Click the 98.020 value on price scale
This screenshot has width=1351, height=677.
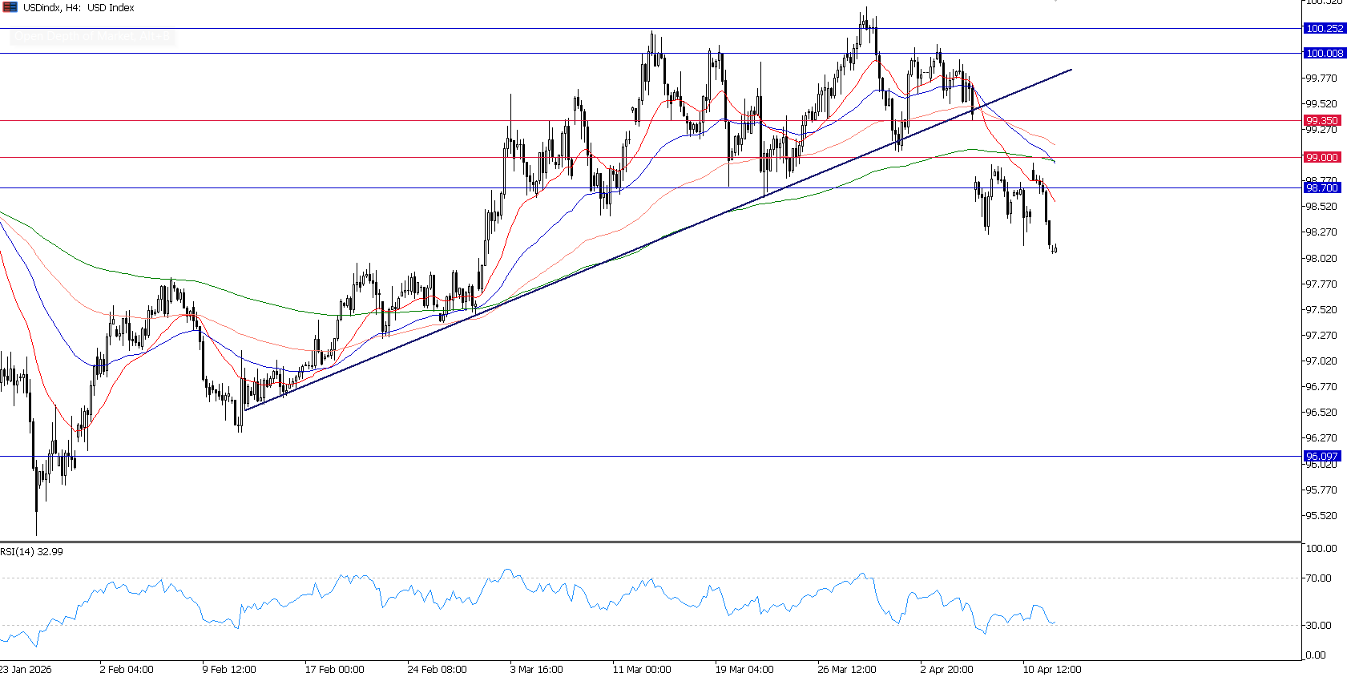(x=1321, y=258)
